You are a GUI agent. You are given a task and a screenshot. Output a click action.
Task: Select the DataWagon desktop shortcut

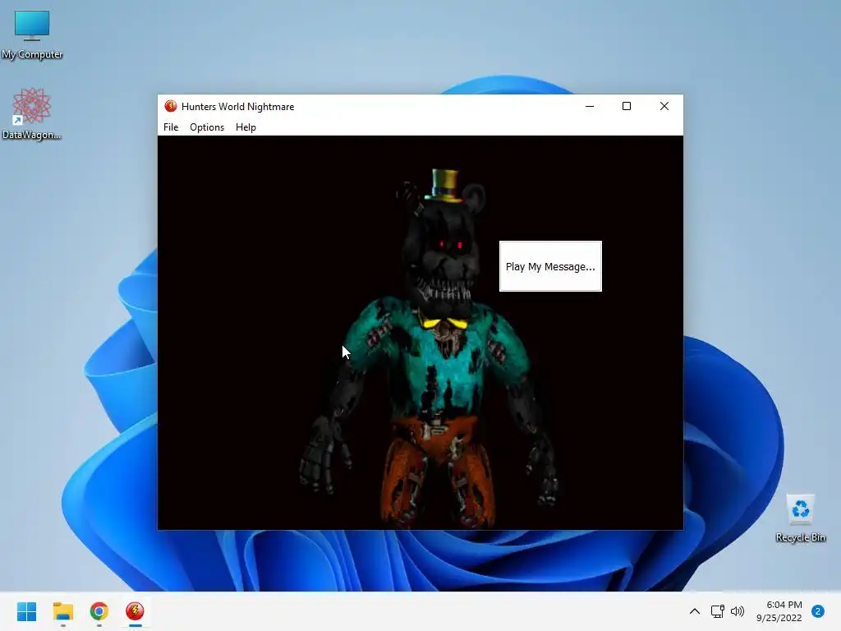(31, 113)
